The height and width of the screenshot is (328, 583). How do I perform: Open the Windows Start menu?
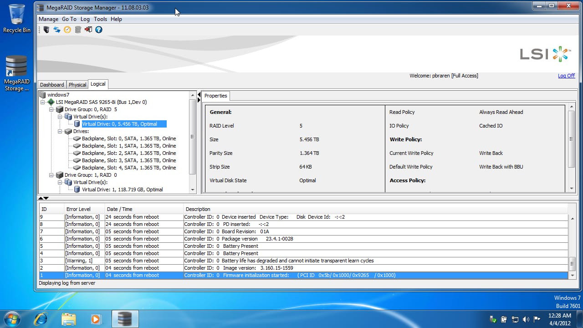(12, 318)
